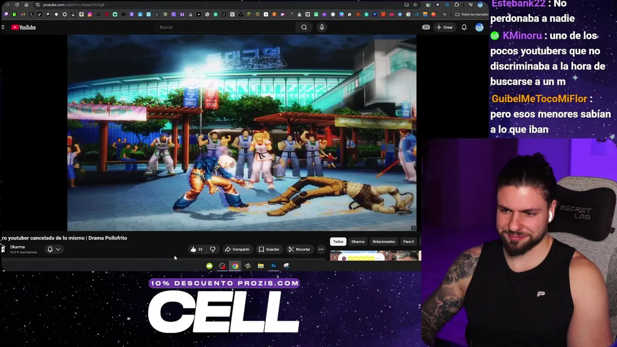Open the TikTok bookmark icon
This screenshot has height=347, width=617.
(x=40, y=14)
